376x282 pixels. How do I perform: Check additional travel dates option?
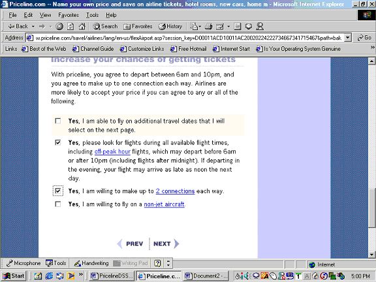click(58, 121)
